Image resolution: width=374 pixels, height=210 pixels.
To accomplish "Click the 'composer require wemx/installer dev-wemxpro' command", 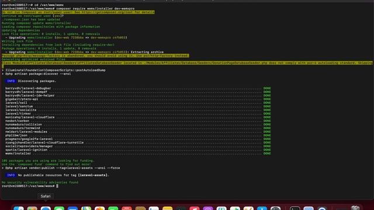I will pyautogui.click(x=95, y=9).
